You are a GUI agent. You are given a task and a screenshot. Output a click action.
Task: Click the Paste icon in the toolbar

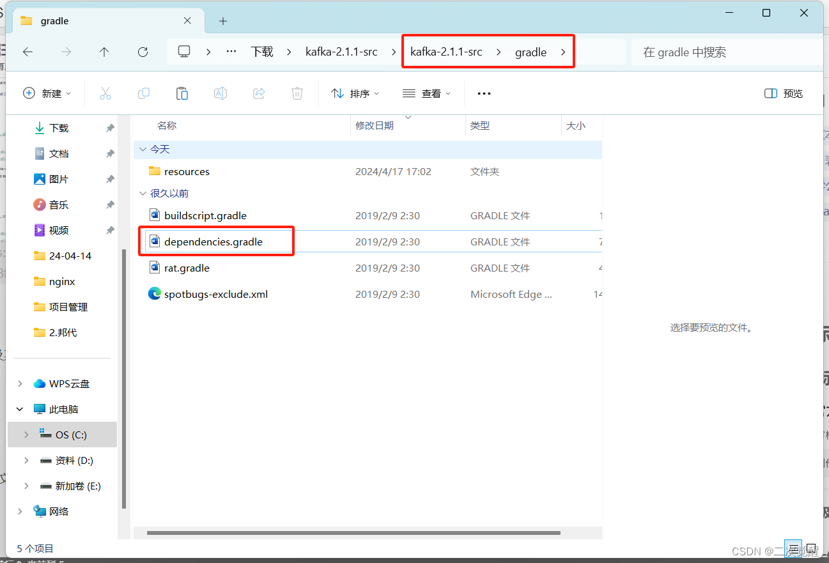point(182,93)
